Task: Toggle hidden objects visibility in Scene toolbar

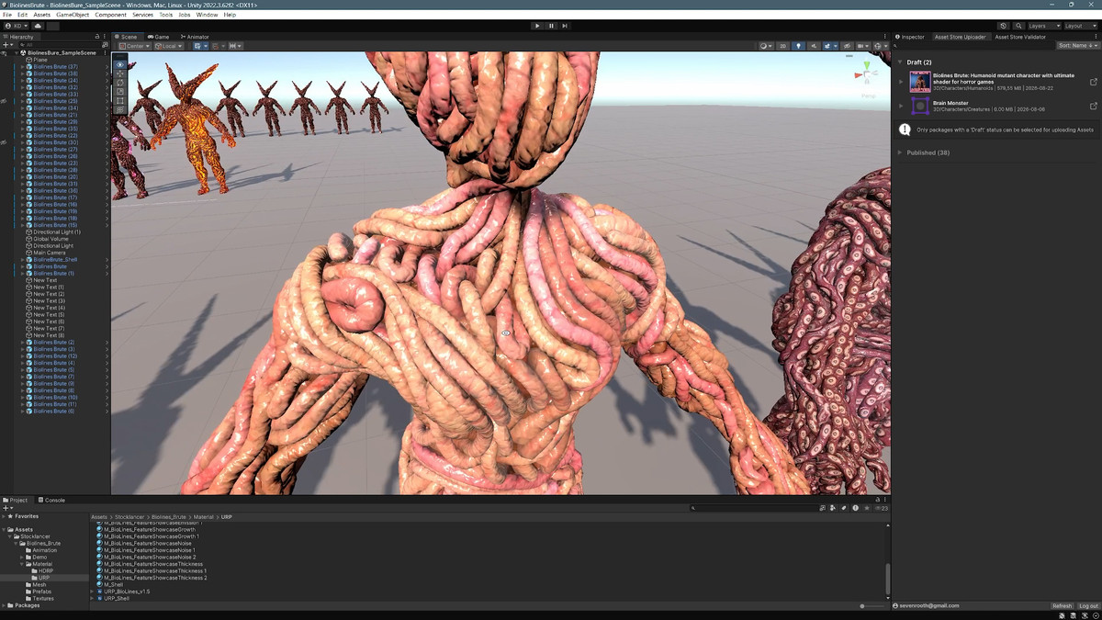Action: [x=847, y=46]
